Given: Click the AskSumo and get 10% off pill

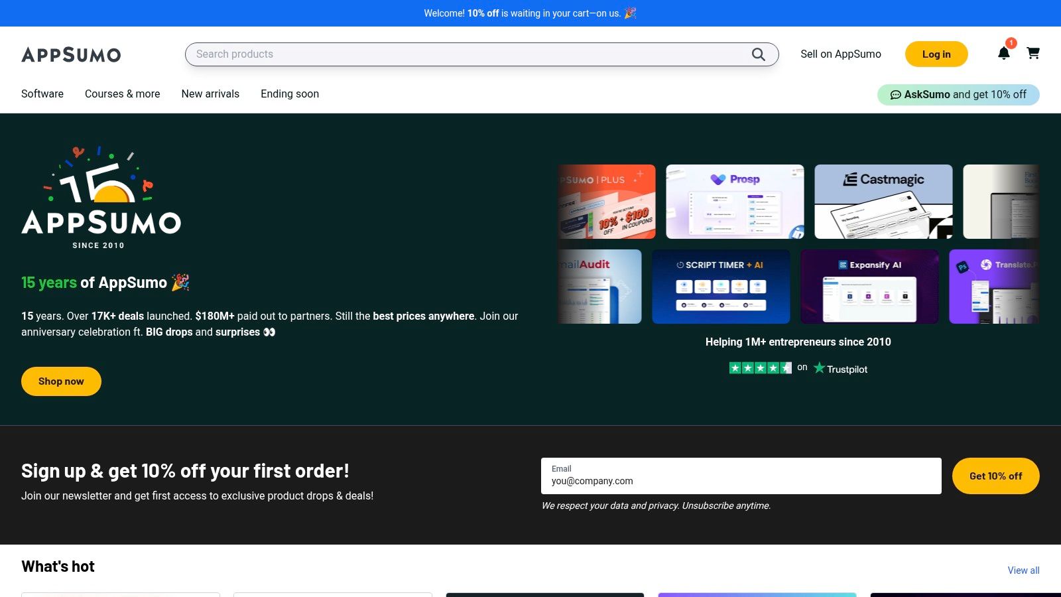Looking at the screenshot, I should point(958,95).
